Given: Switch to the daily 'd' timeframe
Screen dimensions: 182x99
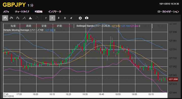Looking at the screenshot, I should (71, 18).
